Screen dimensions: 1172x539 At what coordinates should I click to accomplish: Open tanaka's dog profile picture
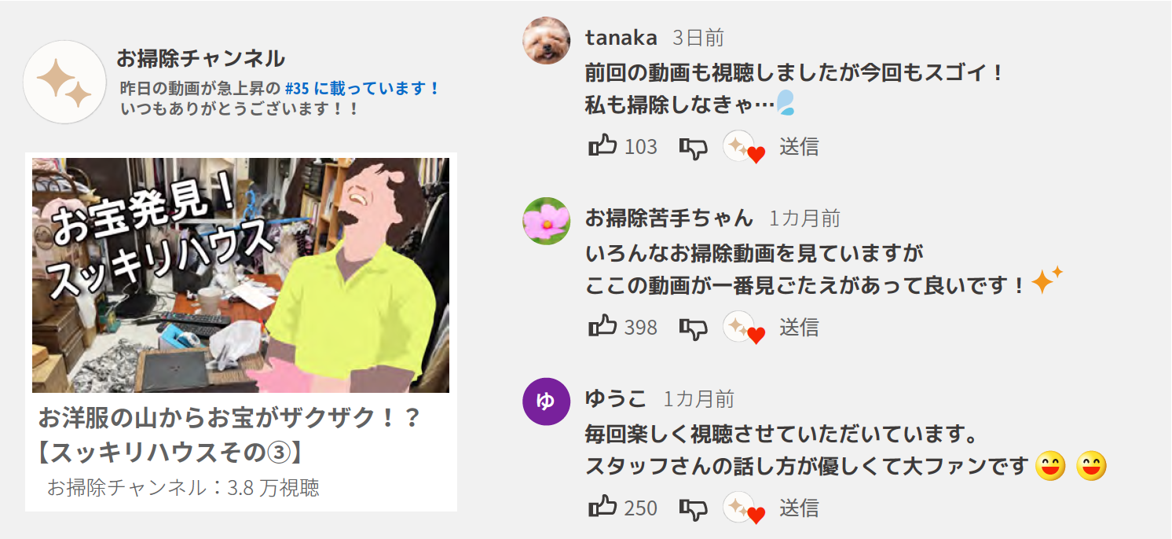[548, 41]
